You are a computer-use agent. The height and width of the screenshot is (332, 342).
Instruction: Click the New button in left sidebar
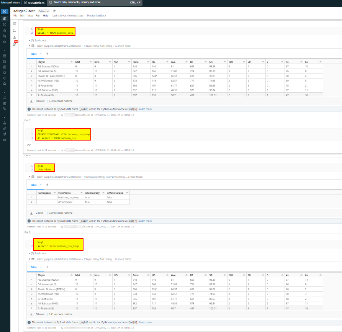[5, 11]
